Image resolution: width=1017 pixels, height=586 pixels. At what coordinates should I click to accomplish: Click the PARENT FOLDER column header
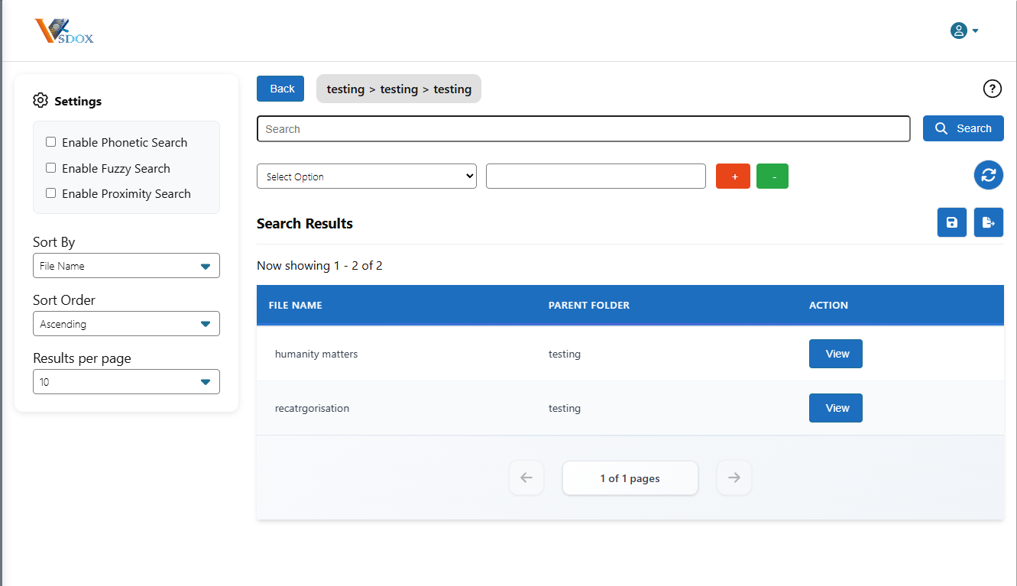589,305
